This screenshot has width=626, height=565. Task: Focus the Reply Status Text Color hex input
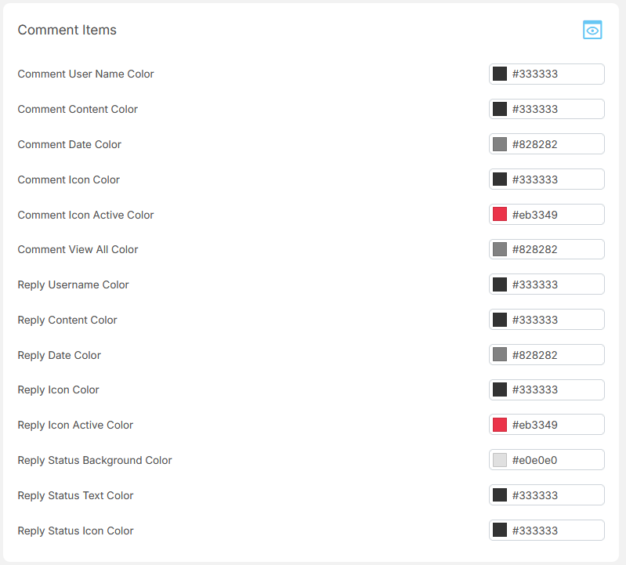pyautogui.click(x=555, y=495)
